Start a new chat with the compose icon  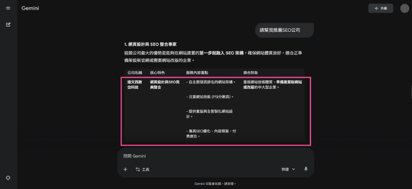click(x=8, y=25)
